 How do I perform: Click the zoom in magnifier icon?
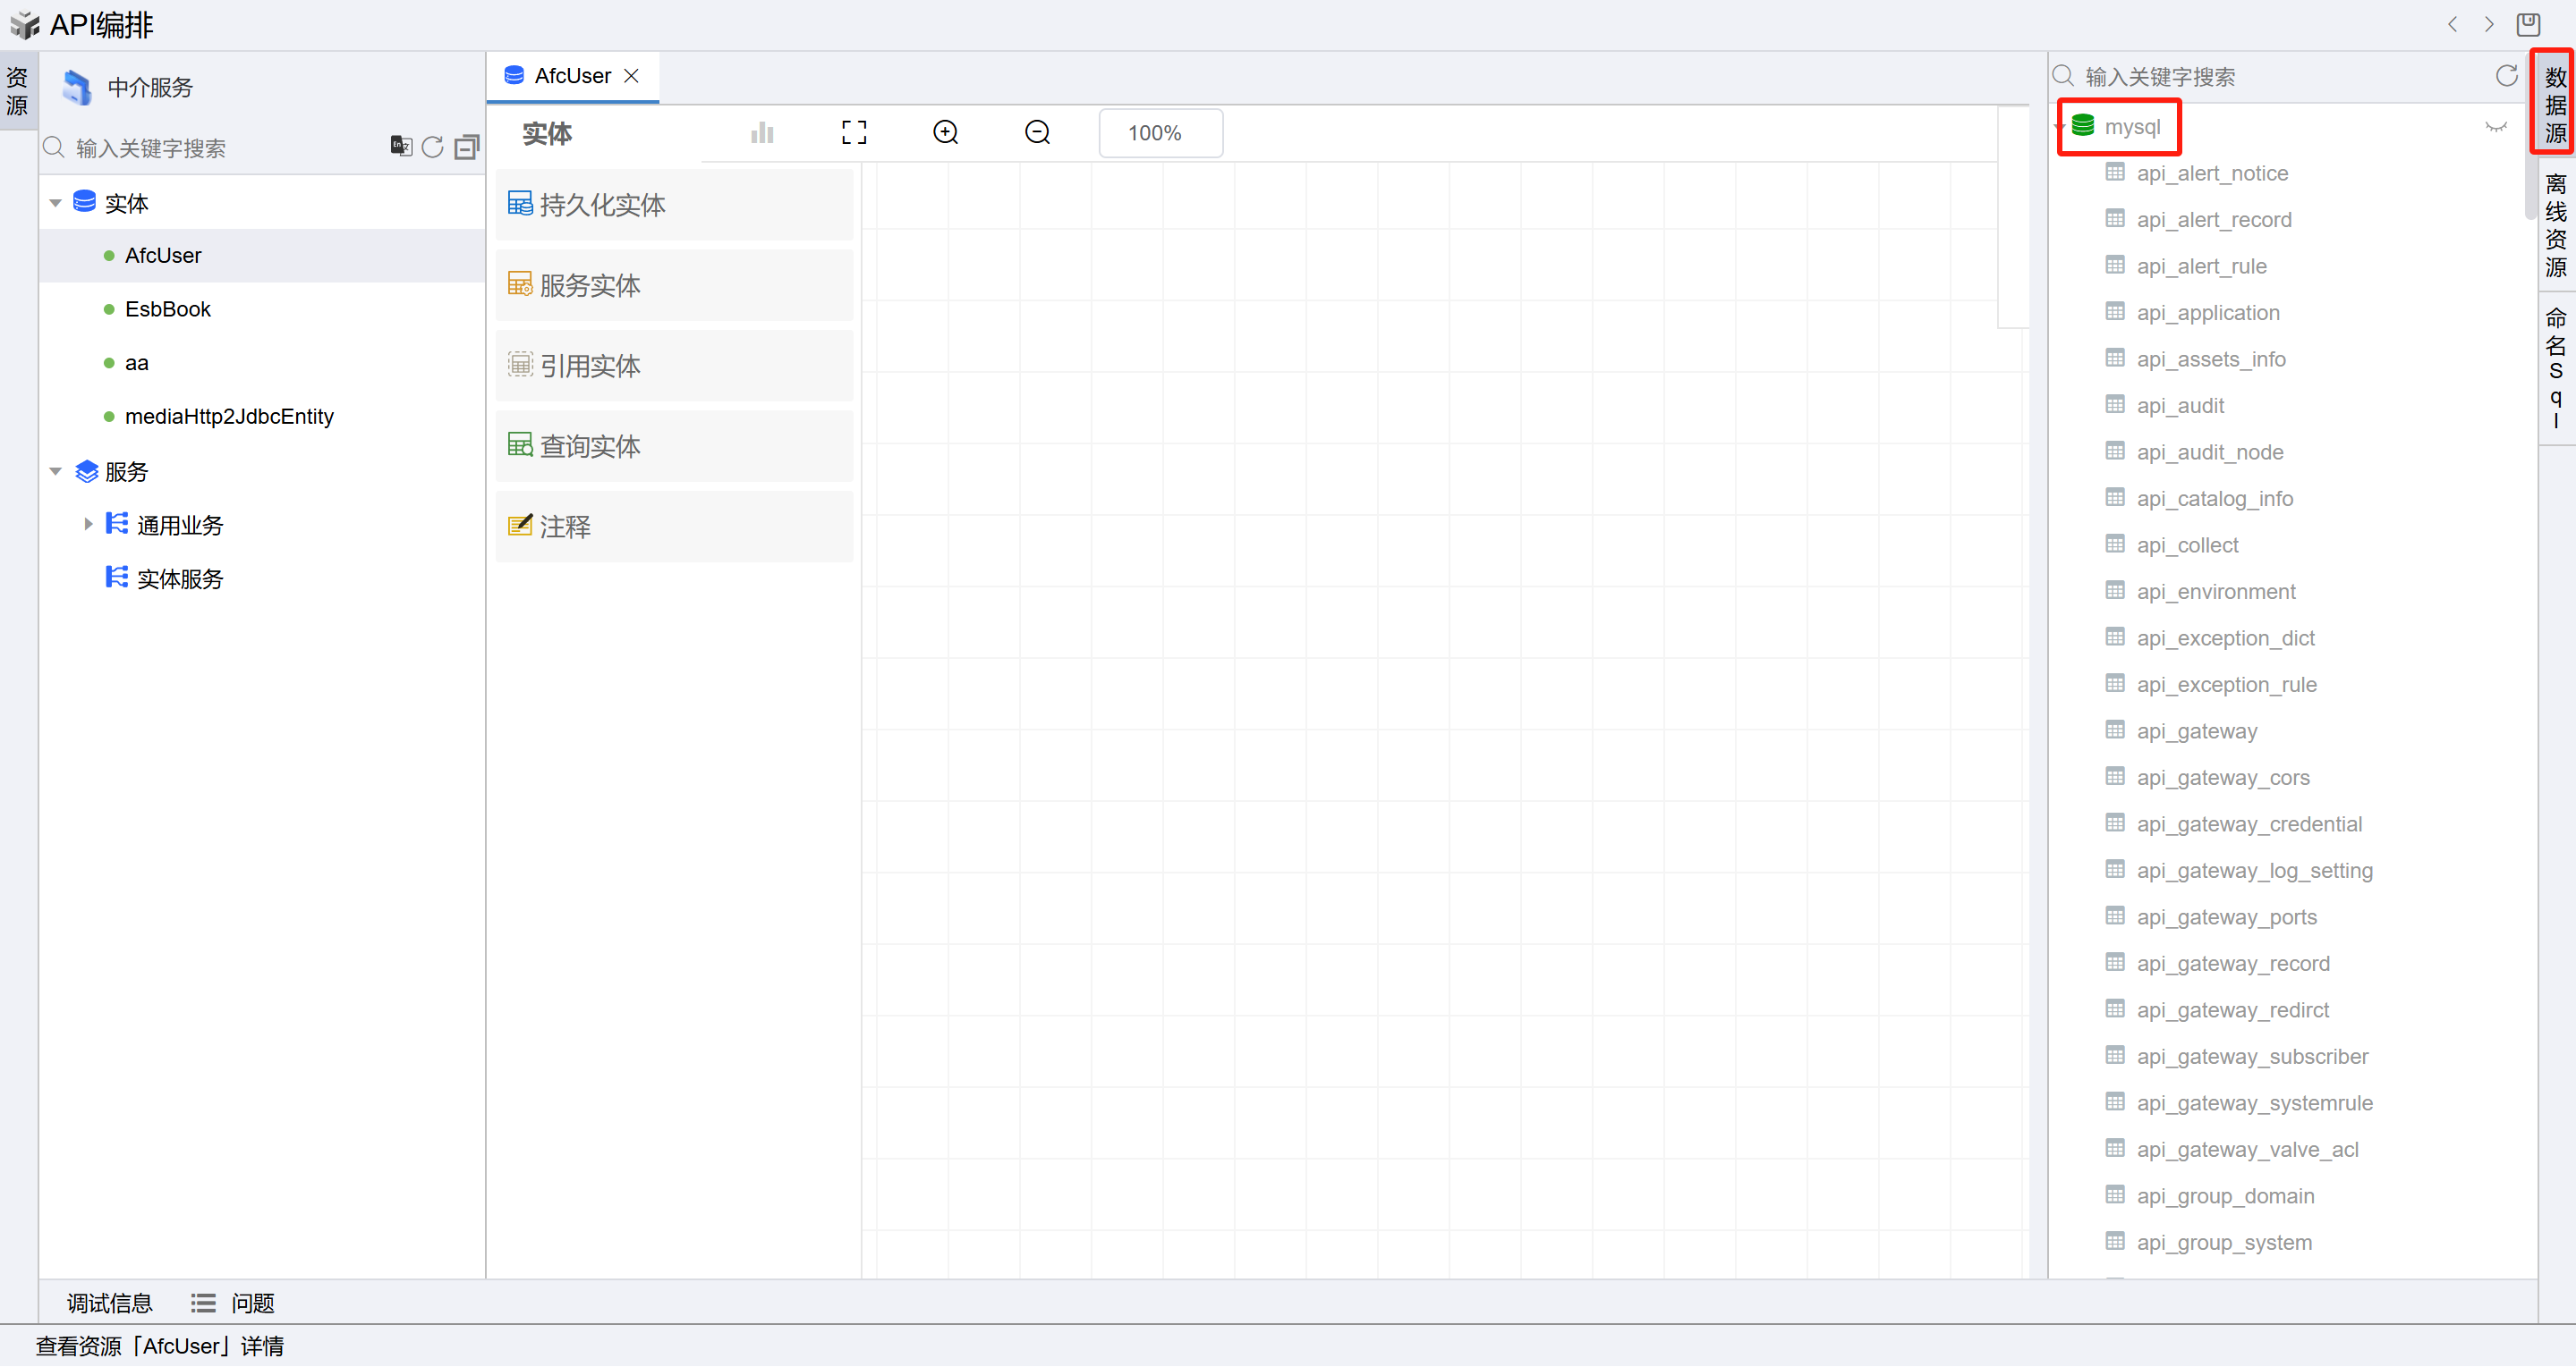pyautogui.click(x=945, y=133)
